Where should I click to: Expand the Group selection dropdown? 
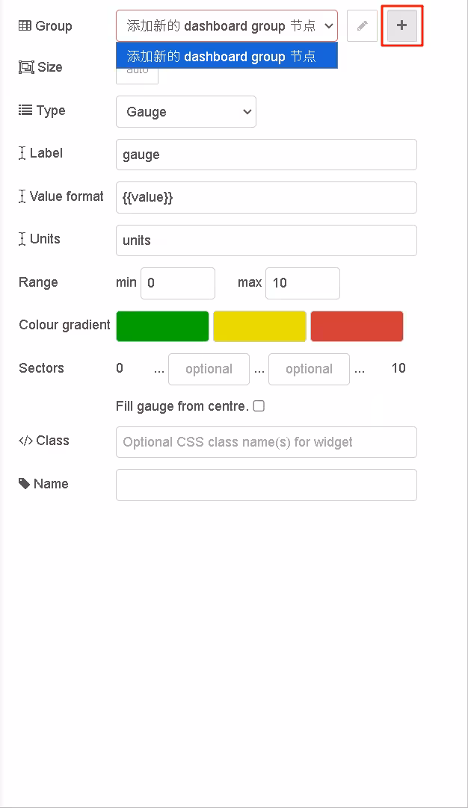(227, 26)
